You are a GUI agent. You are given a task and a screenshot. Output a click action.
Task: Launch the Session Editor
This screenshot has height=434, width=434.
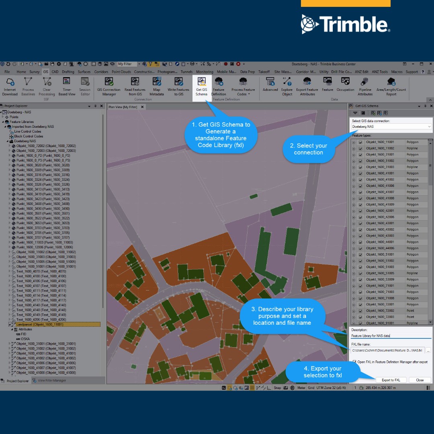point(85,87)
